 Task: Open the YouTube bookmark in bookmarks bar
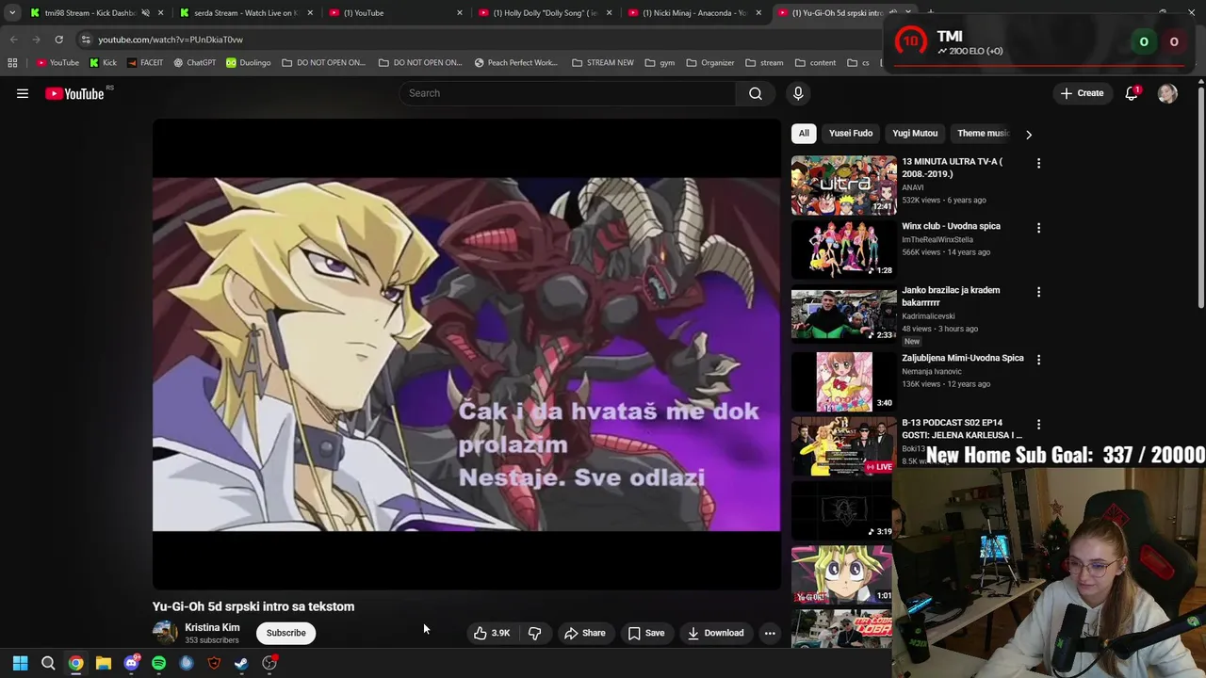(x=57, y=63)
